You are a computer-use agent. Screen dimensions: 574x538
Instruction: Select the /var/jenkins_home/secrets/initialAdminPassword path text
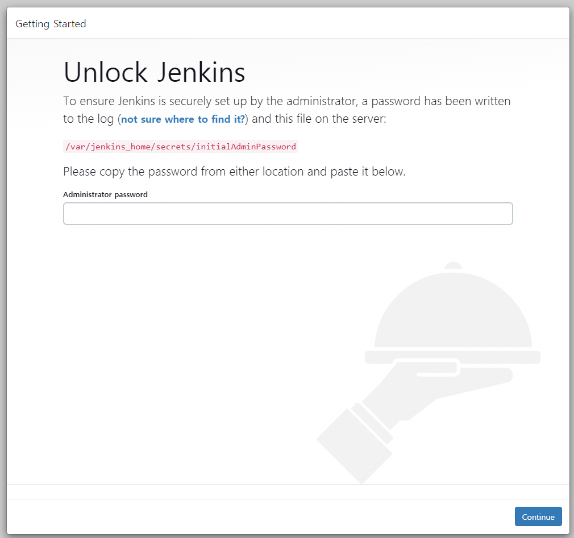181,147
